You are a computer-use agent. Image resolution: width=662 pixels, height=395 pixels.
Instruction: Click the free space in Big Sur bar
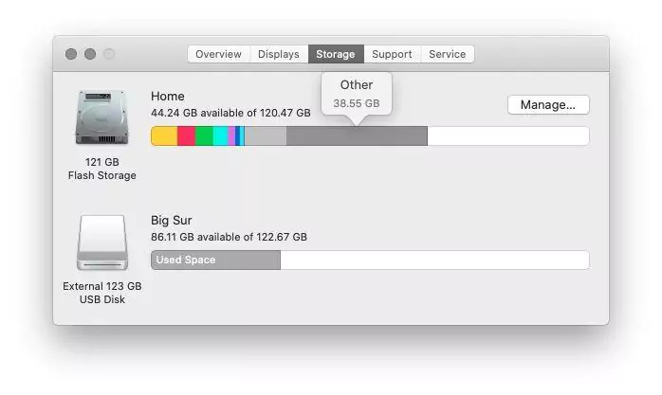pos(433,260)
